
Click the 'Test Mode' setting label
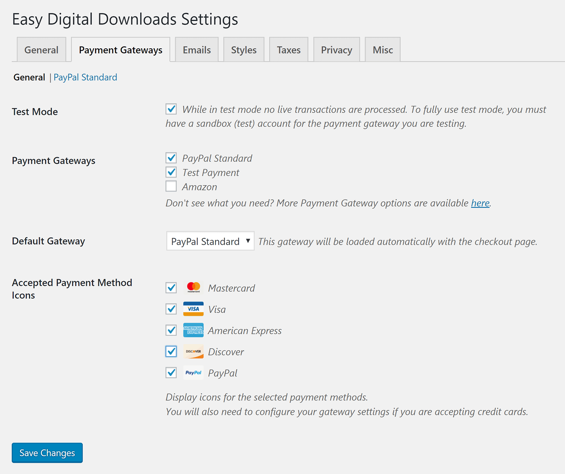(35, 112)
